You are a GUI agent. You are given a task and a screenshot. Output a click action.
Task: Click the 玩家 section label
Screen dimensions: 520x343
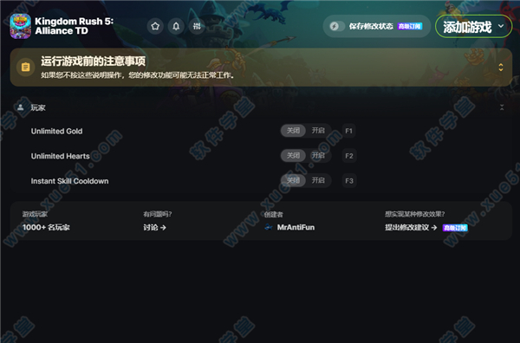[38, 107]
